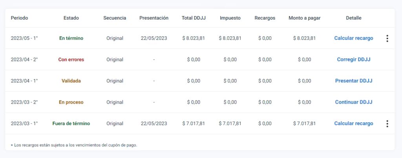
Task: Select the Con errores status label
Action: [x=71, y=60]
